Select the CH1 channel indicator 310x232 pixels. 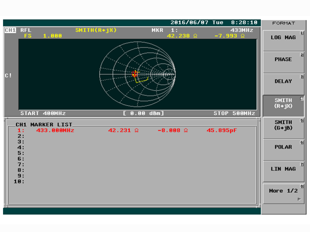(x=10, y=30)
